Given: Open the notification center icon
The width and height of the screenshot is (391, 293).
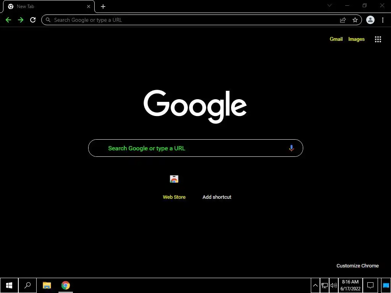Looking at the screenshot, I should pyautogui.click(x=370, y=285).
